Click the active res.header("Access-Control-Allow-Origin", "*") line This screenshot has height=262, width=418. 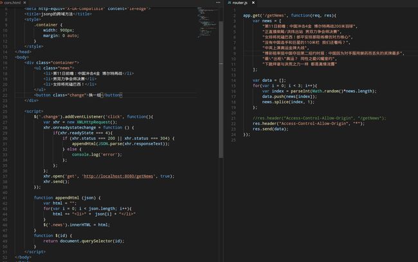click(x=309, y=123)
